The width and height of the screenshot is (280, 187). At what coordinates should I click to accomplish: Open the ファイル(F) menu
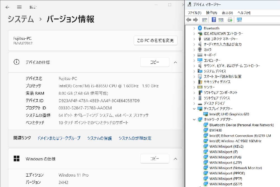pyautogui.click(x=194, y=13)
